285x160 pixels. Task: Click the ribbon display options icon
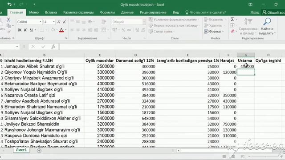point(250,4)
